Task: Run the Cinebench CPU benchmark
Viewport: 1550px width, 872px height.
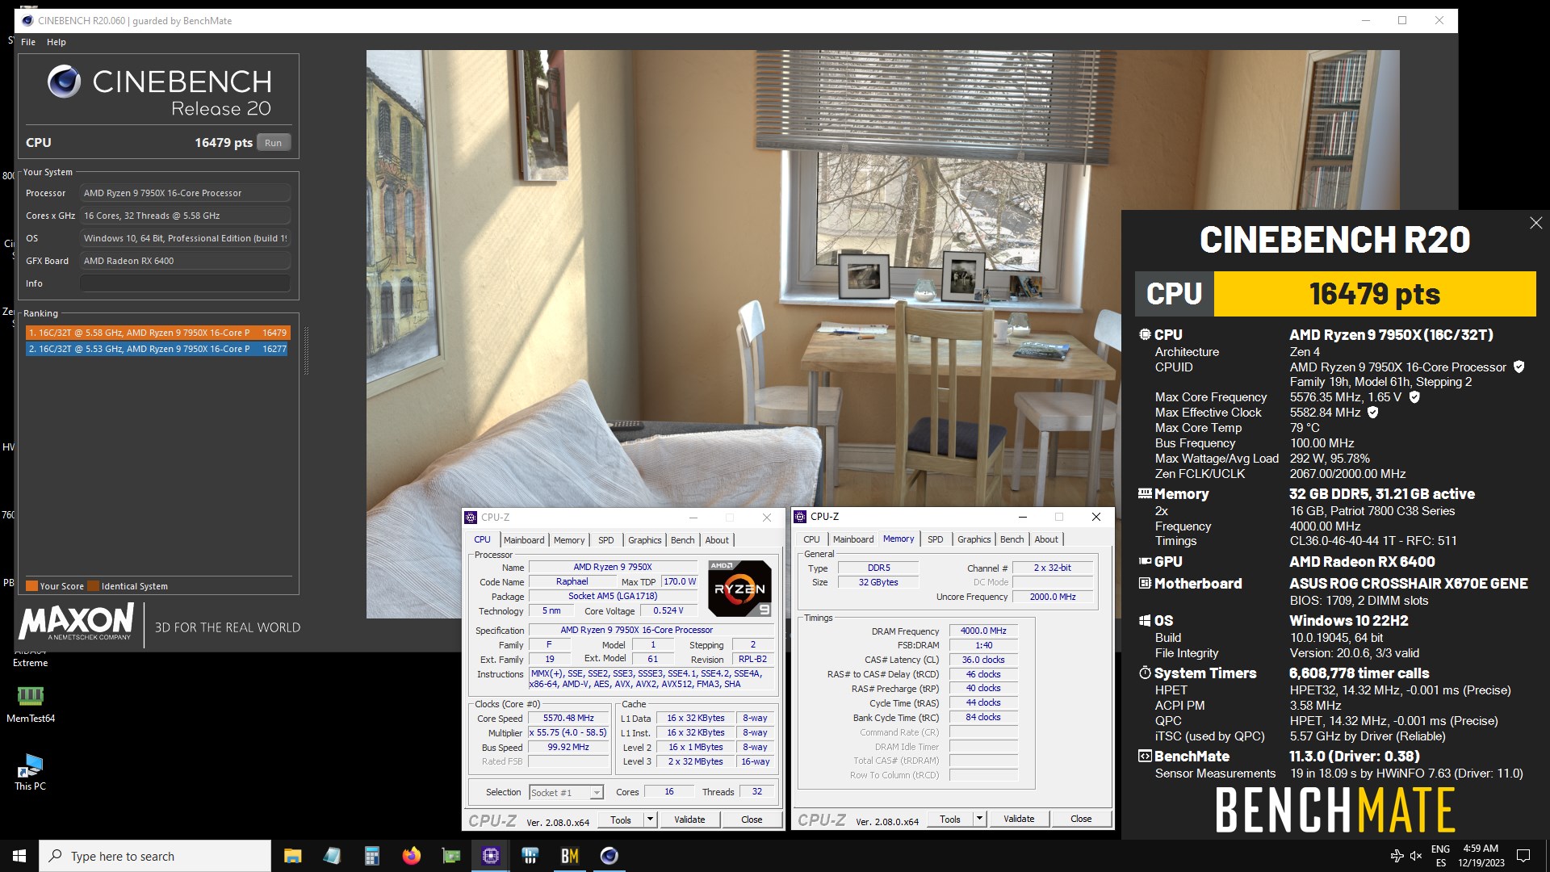Action: (x=274, y=143)
